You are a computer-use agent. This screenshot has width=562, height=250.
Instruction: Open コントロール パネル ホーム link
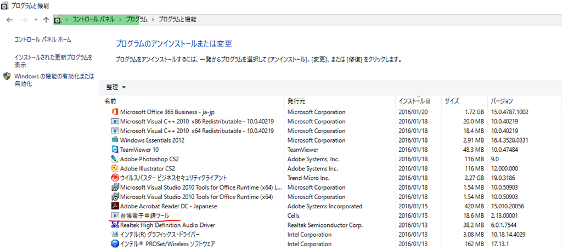click(x=43, y=39)
